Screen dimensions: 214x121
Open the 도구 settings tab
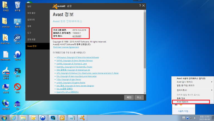37,33
